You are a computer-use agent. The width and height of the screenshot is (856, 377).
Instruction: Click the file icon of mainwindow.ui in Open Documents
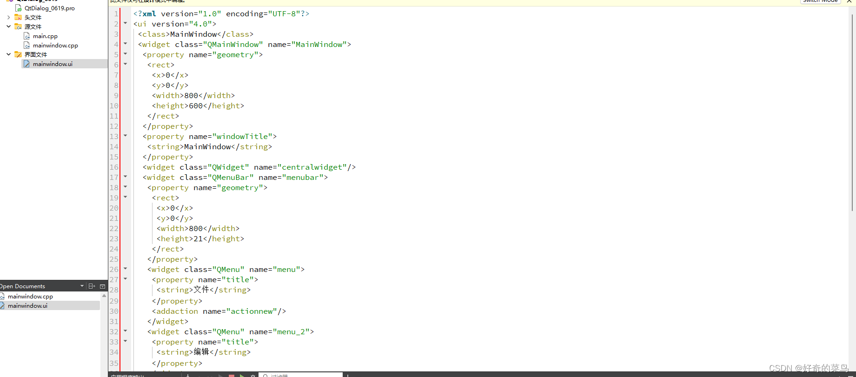tap(2, 305)
